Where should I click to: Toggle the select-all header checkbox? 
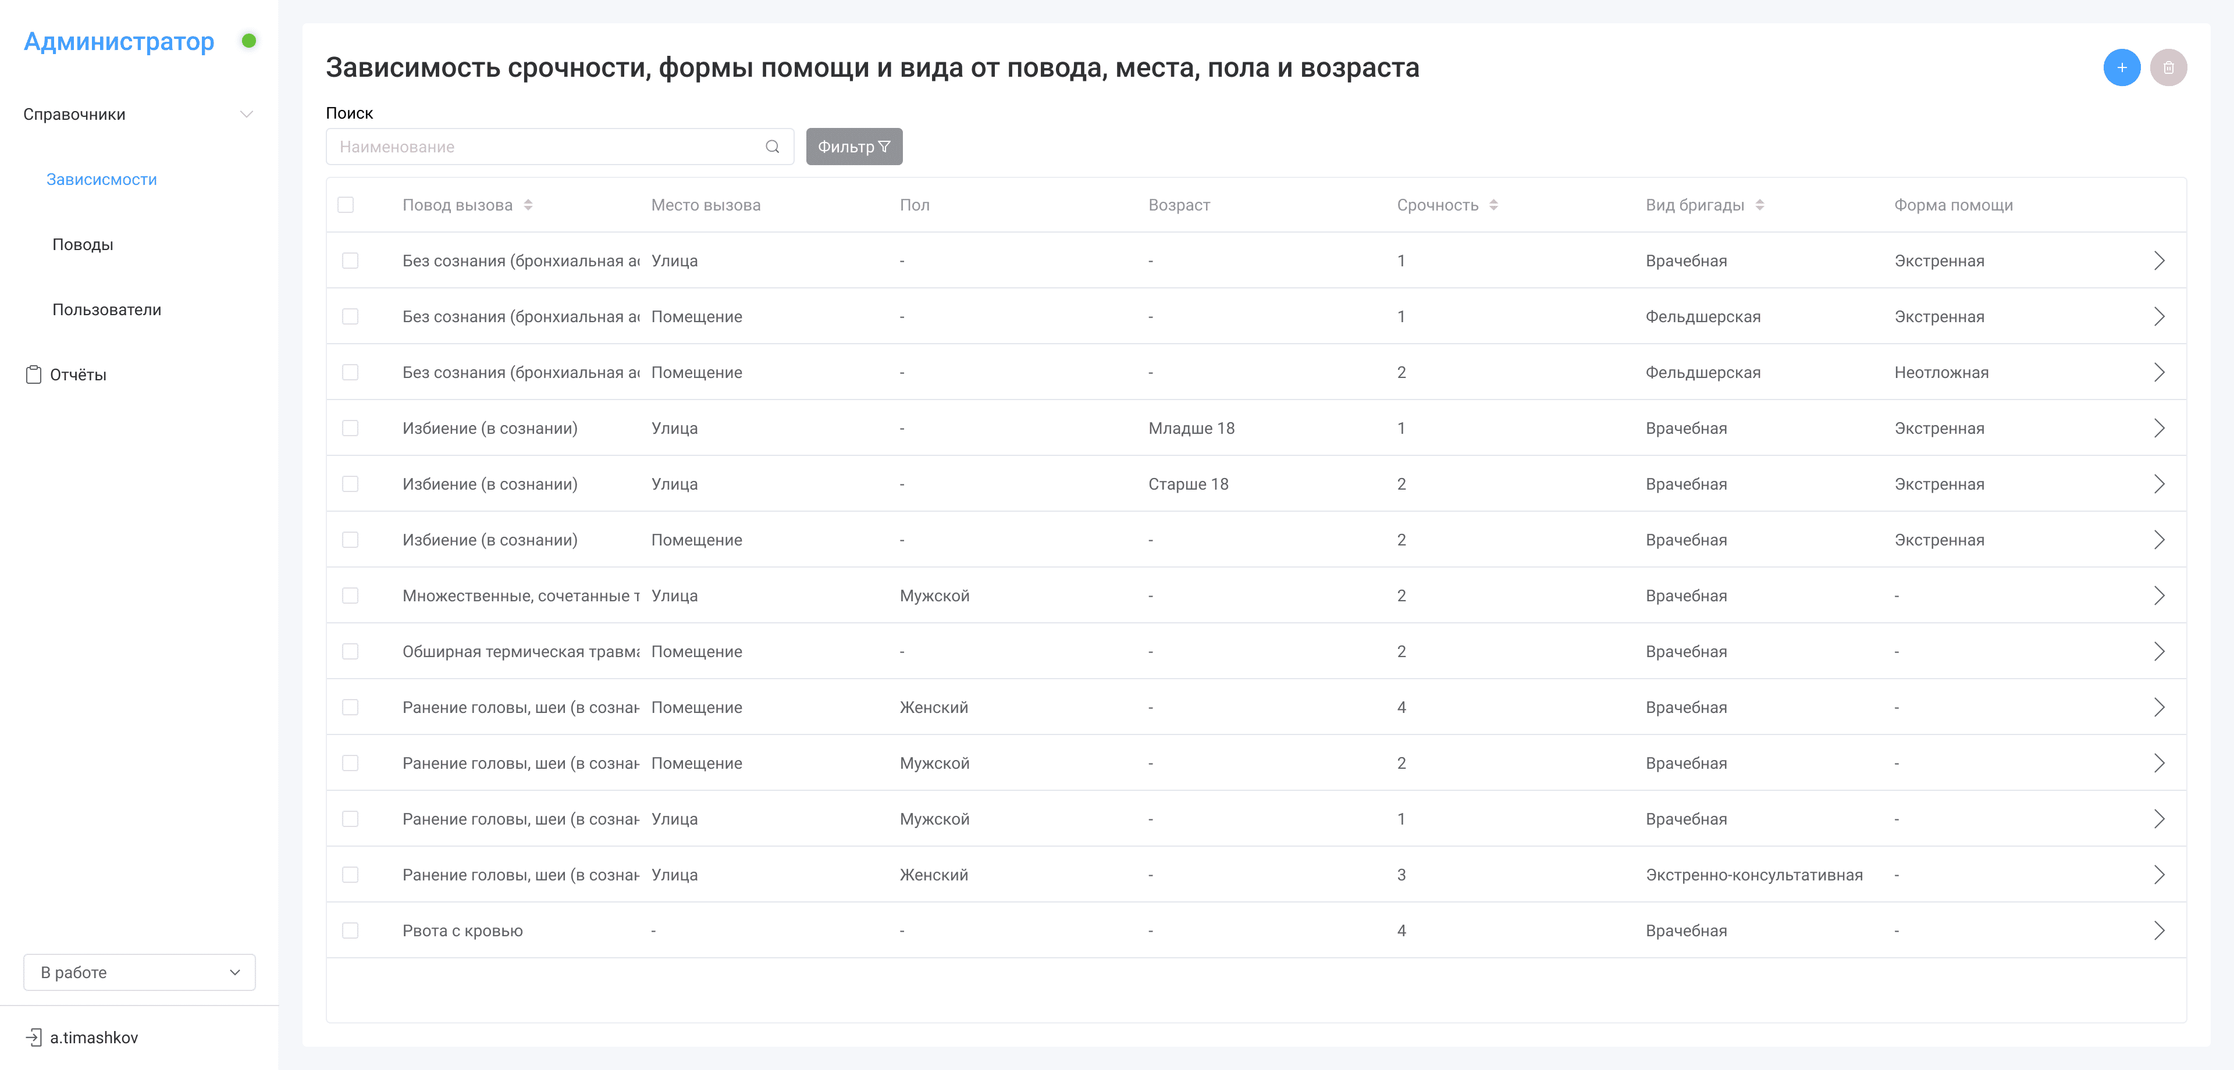tap(346, 205)
